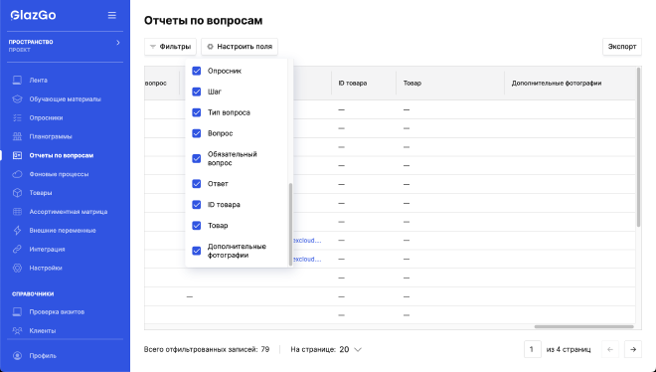
Task: Select Внешние переменные menu text
Action: (63, 230)
